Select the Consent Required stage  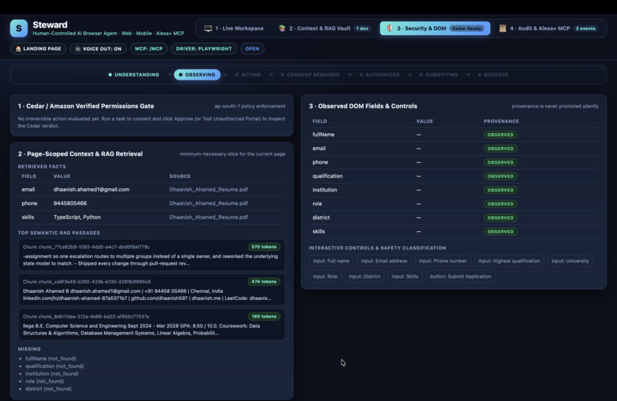tap(310, 75)
